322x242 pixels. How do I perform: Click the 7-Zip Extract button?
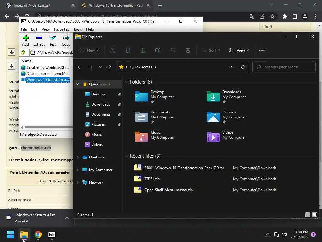[39, 40]
